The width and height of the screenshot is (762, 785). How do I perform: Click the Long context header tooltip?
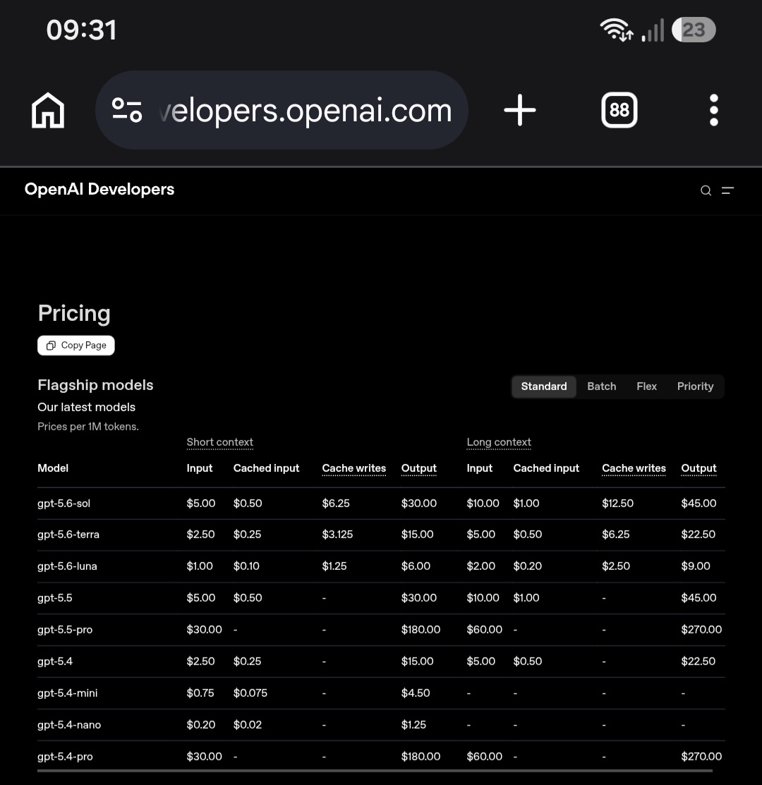(499, 442)
